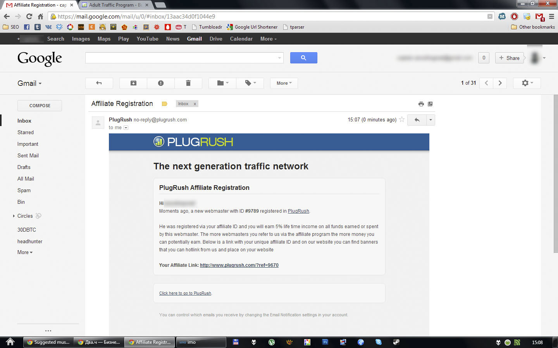
Task: Open the Move to folder dropdown
Action: 222,83
